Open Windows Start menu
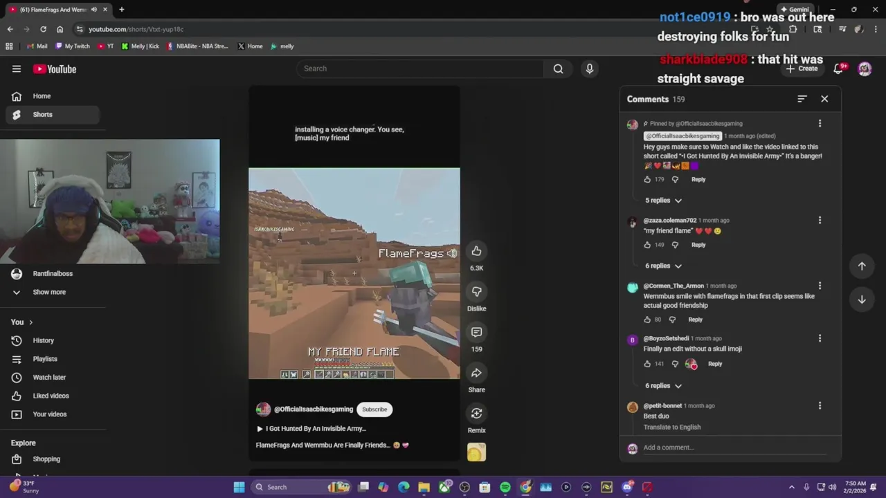Viewport: 886px width, 498px height. pyautogui.click(x=239, y=487)
